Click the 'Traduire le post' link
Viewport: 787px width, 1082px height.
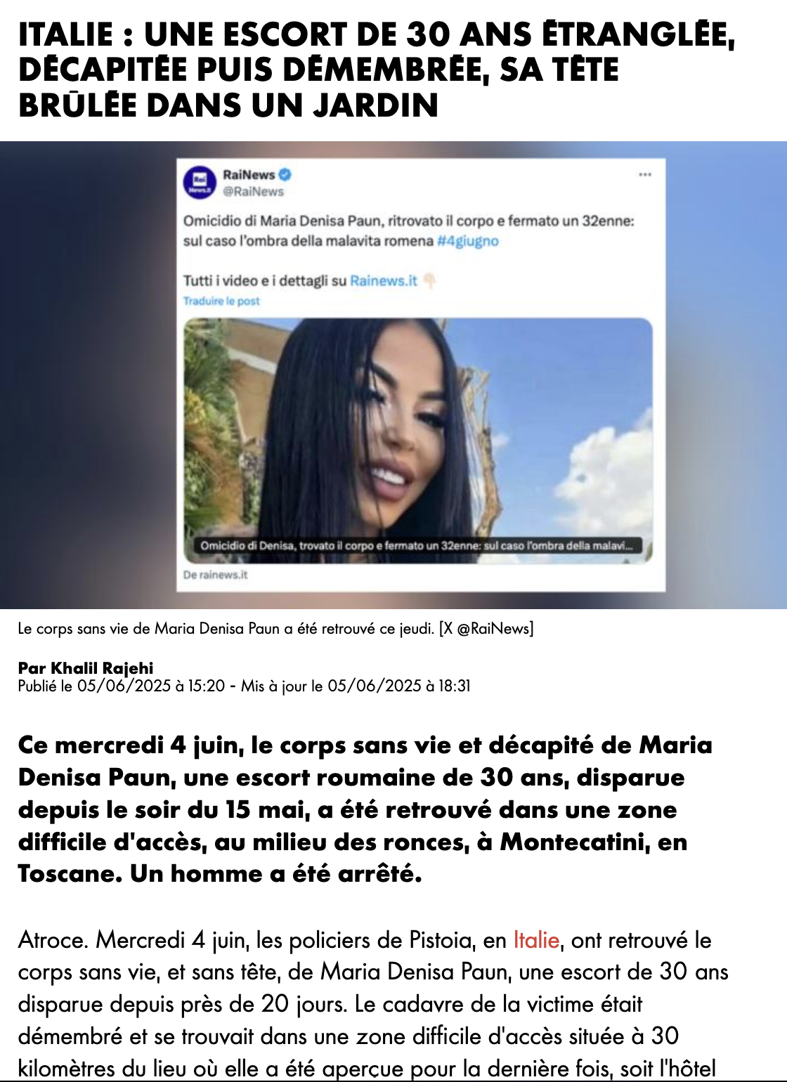click(x=221, y=301)
